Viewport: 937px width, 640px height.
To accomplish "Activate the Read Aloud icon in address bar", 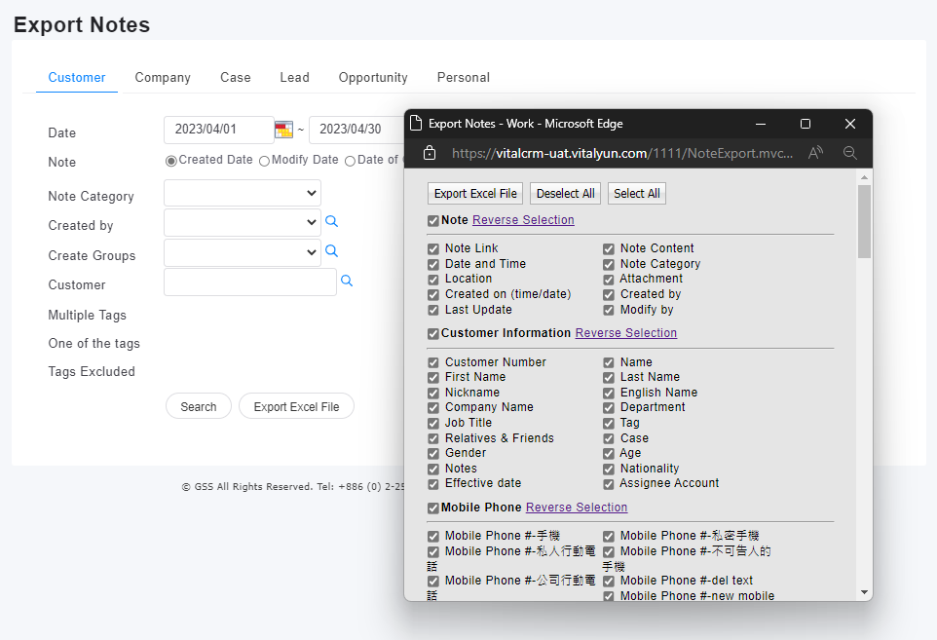I will click(x=816, y=153).
